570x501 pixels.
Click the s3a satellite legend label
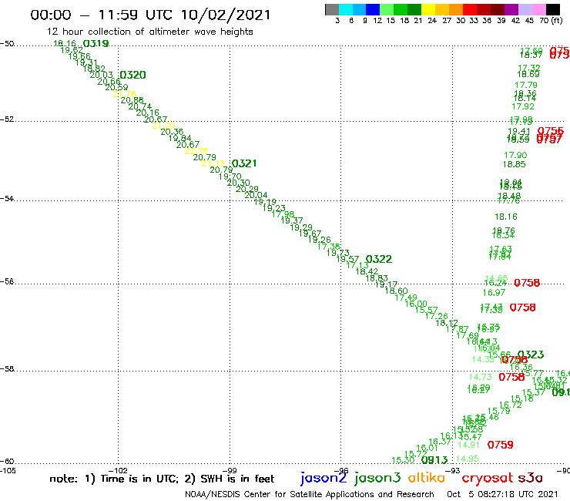point(530,478)
